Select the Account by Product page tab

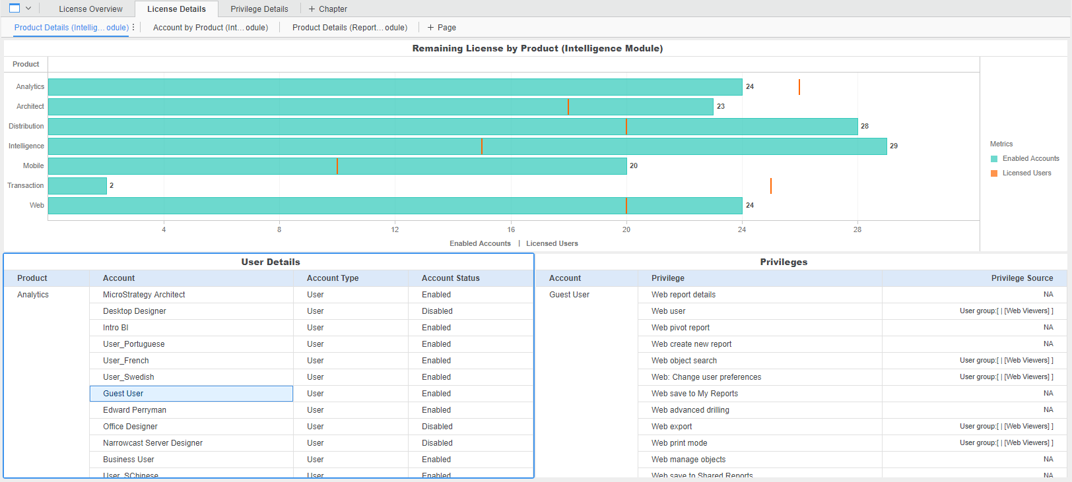[210, 28]
